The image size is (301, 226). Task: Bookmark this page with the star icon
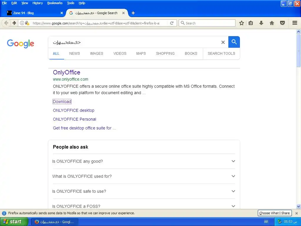242,23
